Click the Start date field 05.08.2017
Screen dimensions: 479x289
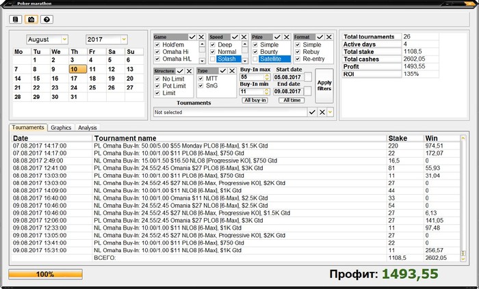pyautogui.click(x=288, y=77)
